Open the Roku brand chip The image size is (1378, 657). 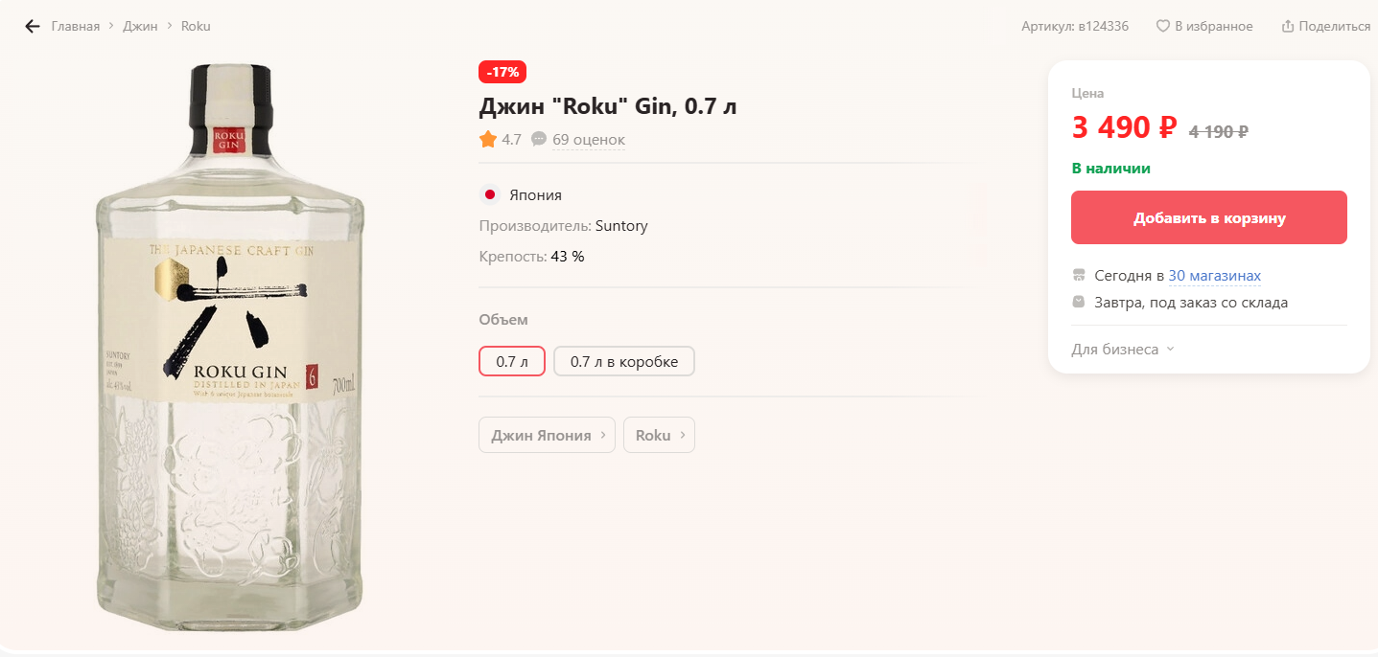[x=659, y=435]
